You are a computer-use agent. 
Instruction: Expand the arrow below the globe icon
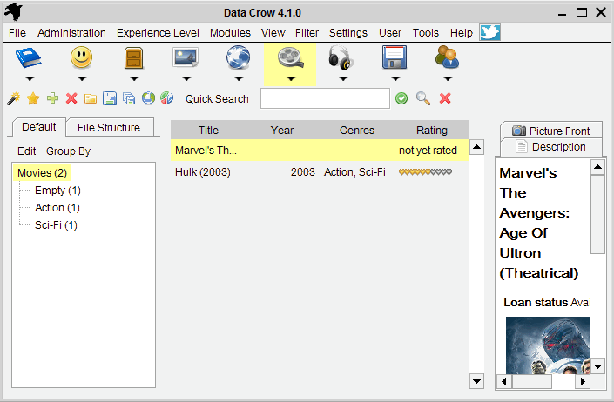point(239,78)
